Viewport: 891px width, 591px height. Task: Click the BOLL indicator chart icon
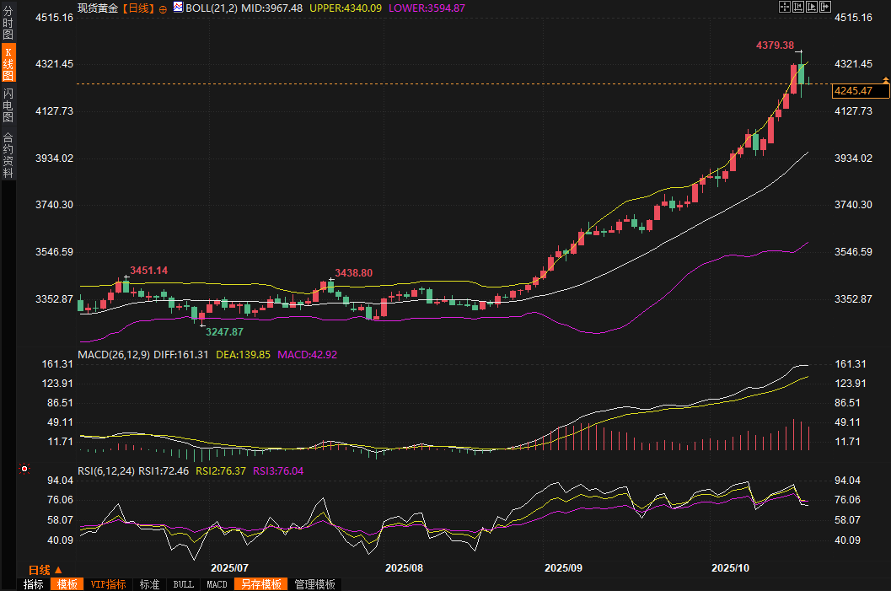tap(178, 8)
